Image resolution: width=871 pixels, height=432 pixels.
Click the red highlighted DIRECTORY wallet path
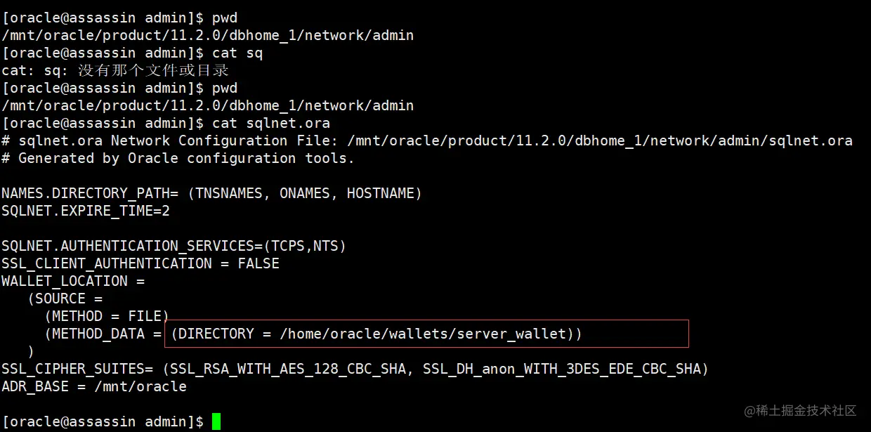[x=426, y=334]
